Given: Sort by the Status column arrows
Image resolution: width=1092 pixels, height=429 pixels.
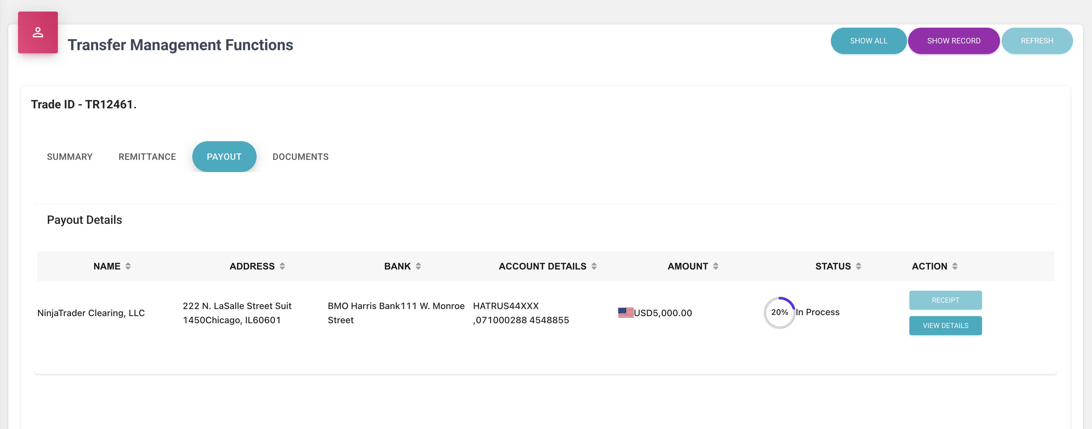Looking at the screenshot, I should coord(859,266).
